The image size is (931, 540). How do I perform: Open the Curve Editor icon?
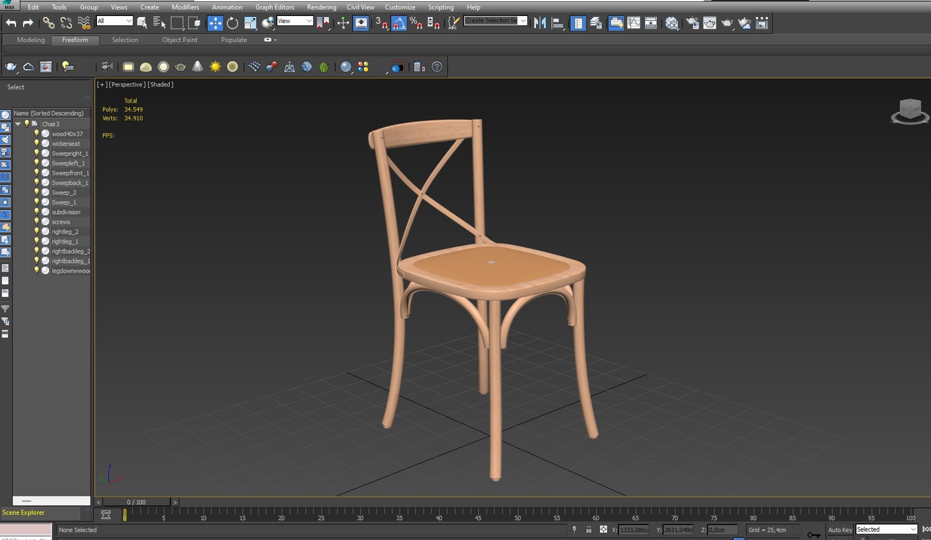[633, 23]
